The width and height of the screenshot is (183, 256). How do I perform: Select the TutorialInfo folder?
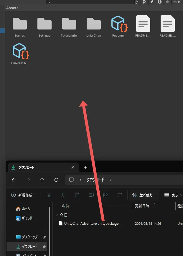[x=69, y=24]
